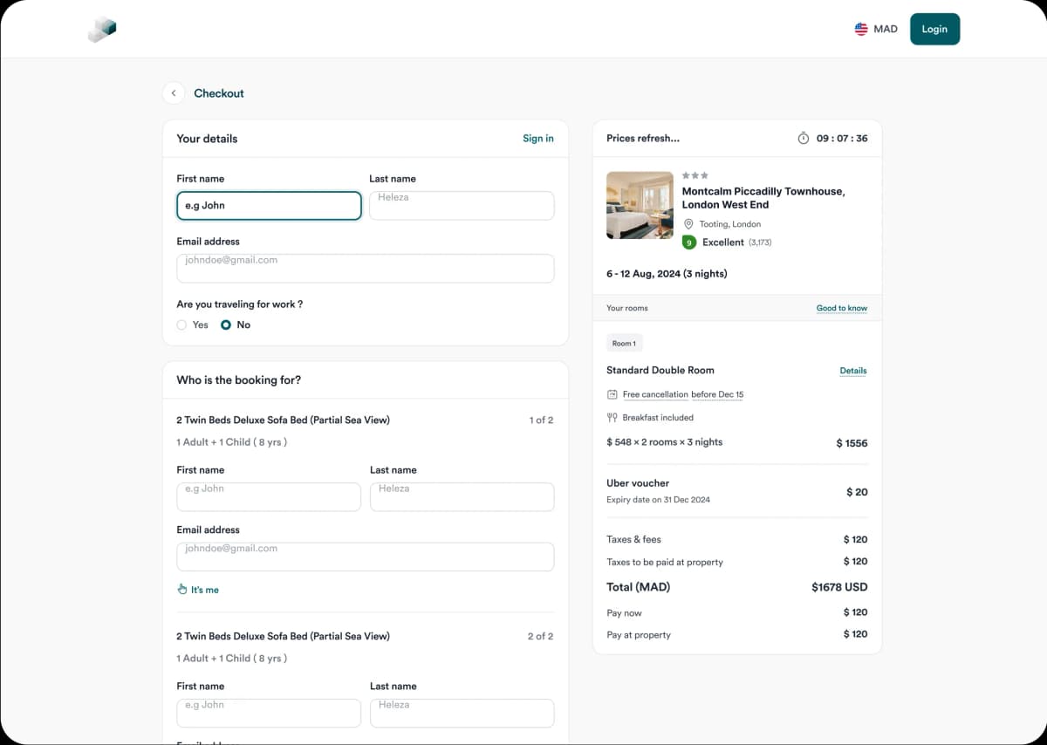
Task: Click the free cancellation calendar icon
Action: point(612,394)
